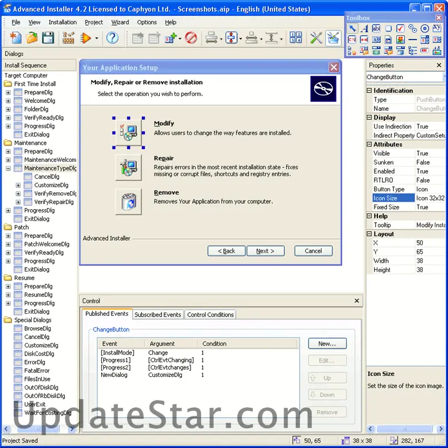Viewport: 448px width, 448px height.
Task: Expand the CustomizeDlg node under MaintenanceTypeDlg
Action: pos(18,185)
